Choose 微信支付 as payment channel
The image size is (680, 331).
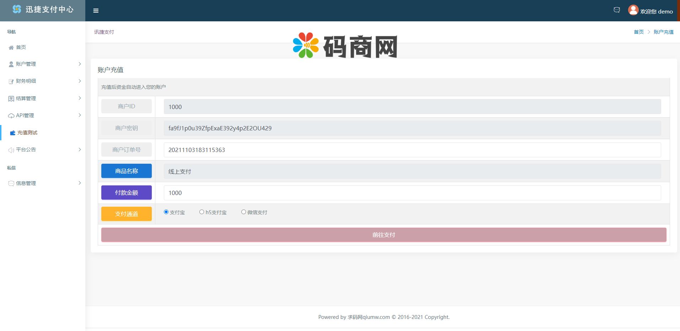tap(243, 212)
